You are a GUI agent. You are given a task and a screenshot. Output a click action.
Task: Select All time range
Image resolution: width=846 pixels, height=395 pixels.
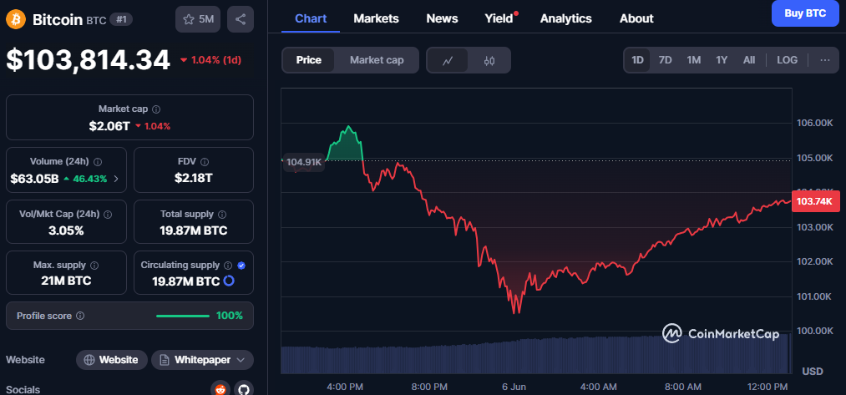pos(749,60)
